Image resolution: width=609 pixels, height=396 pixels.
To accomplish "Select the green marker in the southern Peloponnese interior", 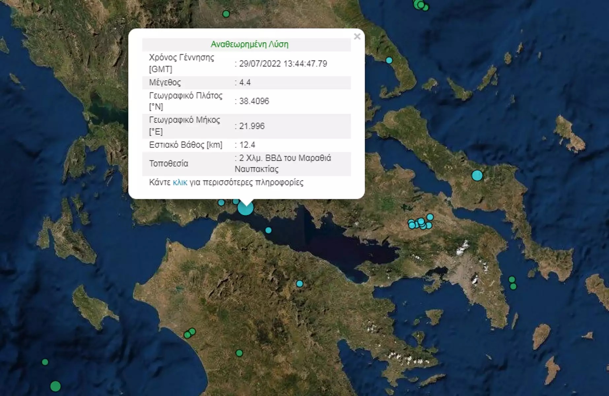I will (239, 353).
